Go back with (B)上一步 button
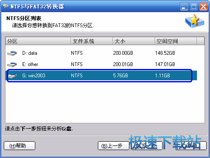The width and height of the screenshot is (210, 158). click(x=113, y=146)
